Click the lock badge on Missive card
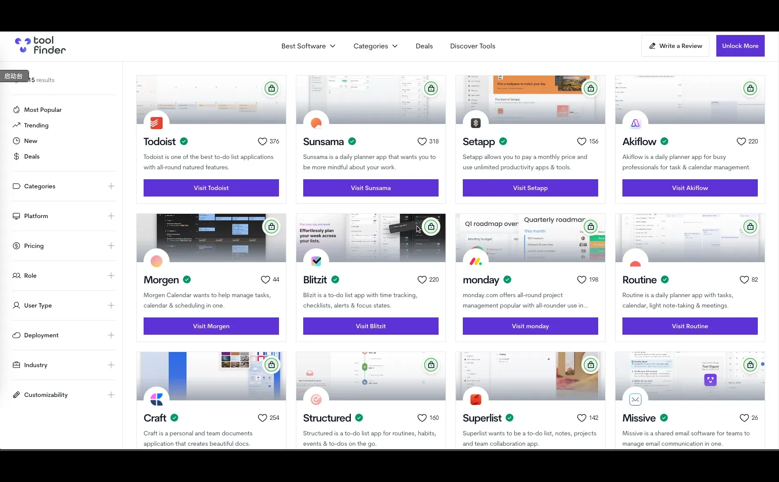The width and height of the screenshot is (779, 482). coord(750,365)
